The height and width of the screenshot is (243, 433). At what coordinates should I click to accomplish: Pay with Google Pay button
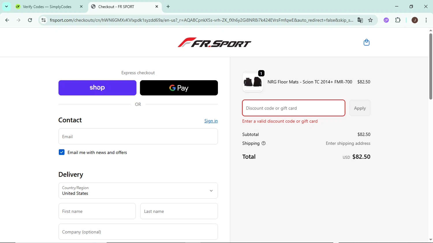179,88
